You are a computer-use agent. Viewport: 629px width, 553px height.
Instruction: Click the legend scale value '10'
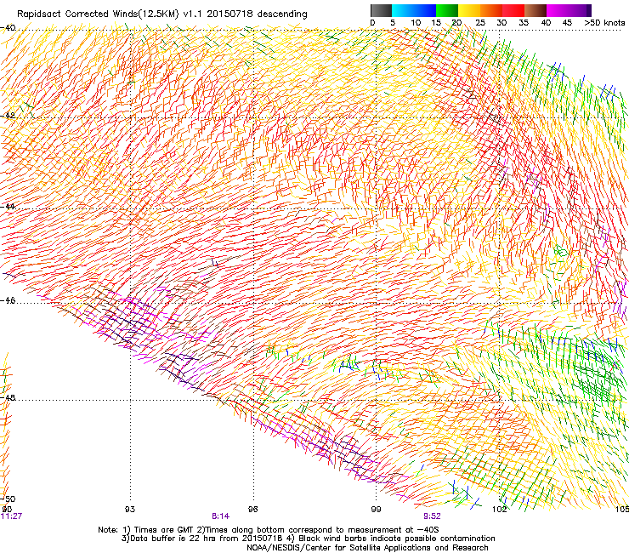coord(416,22)
